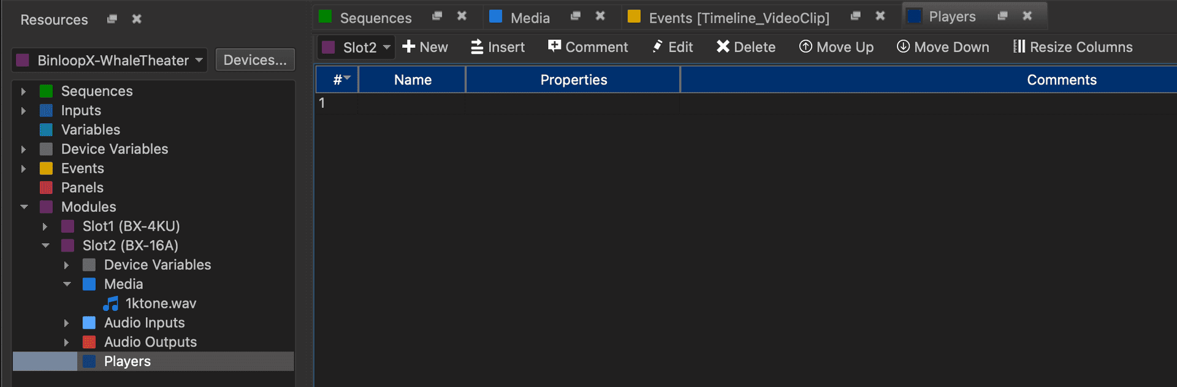1177x387 pixels.
Task: Sort by the Name column header
Action: 413,80
